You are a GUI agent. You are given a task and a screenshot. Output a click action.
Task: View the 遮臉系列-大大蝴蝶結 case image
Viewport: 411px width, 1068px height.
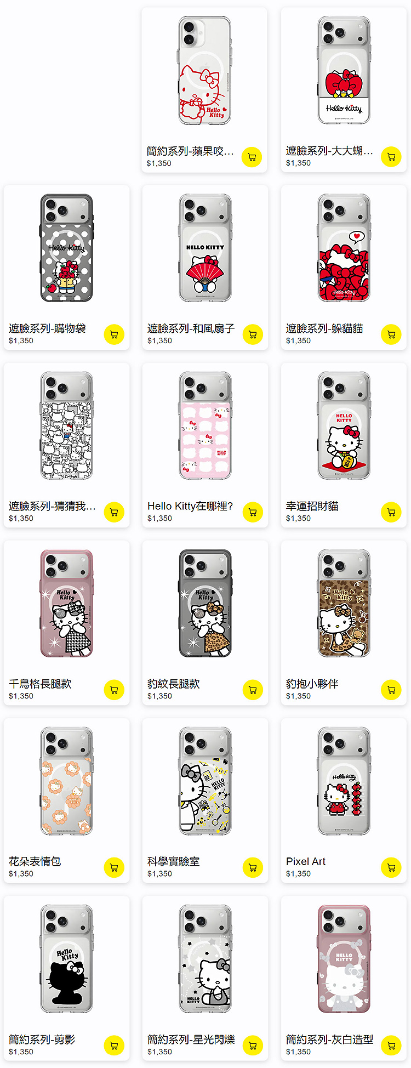point(344,70)
